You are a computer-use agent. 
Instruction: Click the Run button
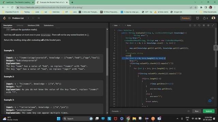point(197,111)
